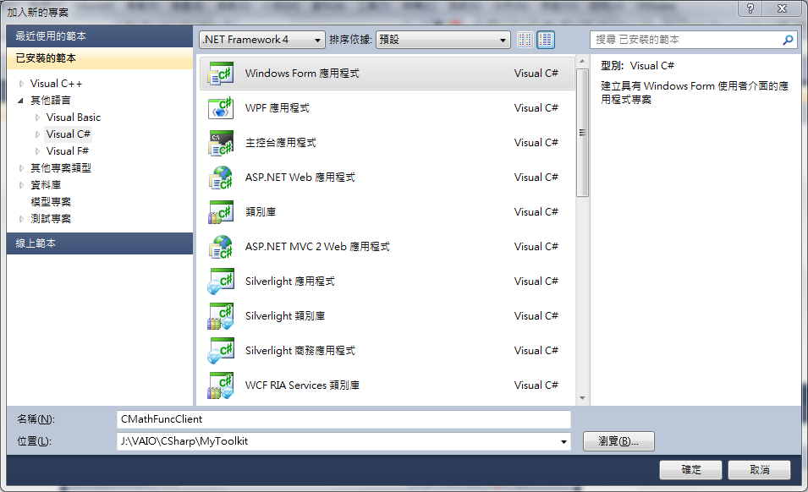
Task: Select 其他專案類型 in the tree
Action: (61, 167)
